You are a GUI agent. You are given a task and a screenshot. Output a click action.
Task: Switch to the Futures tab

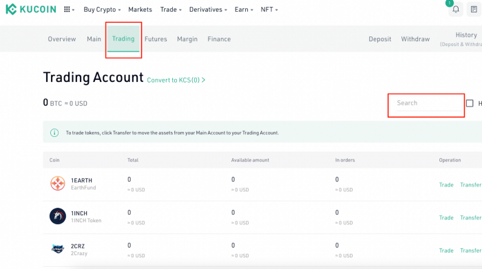(156, 39)
